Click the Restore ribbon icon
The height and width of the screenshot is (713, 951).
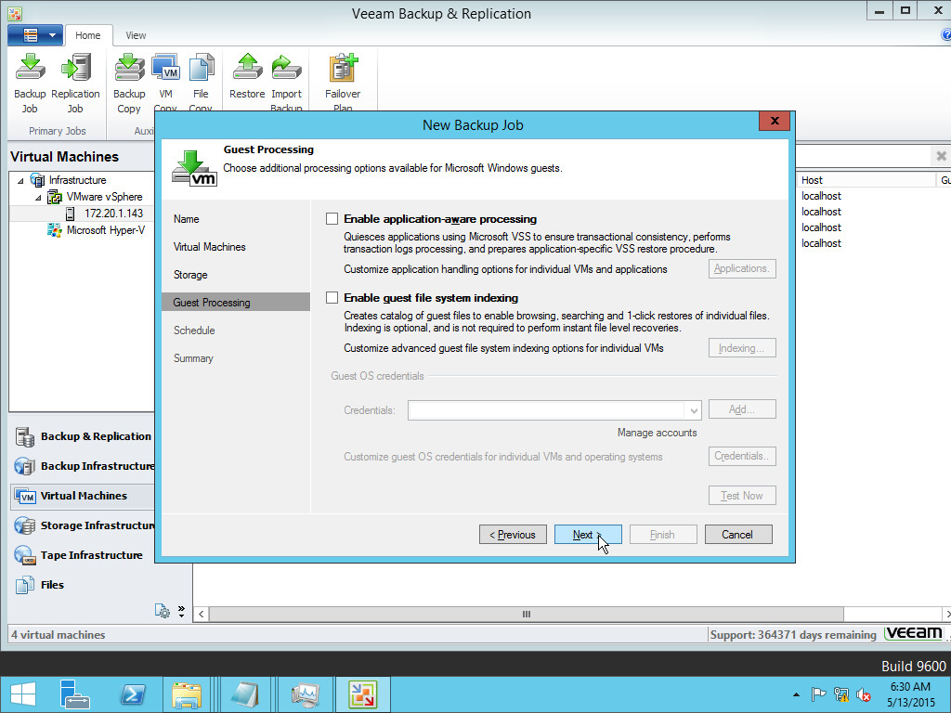(247, 77)
